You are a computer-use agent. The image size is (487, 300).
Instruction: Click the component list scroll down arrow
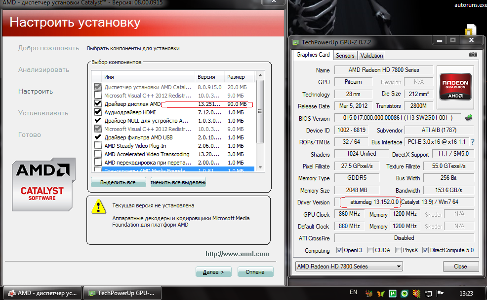pyautogui.click(x=260, y=167)
